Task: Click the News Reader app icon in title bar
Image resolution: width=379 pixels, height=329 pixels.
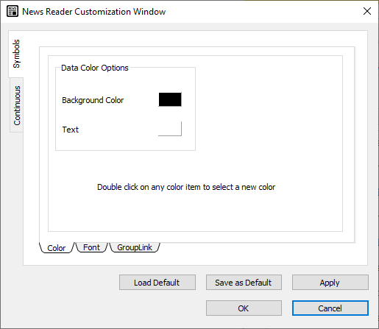Action: click(13, 12)
